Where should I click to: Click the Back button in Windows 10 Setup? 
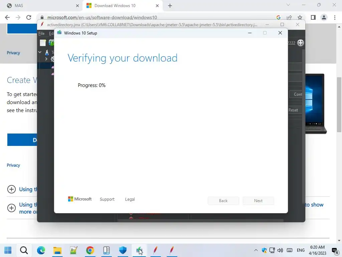click(223, 201)
